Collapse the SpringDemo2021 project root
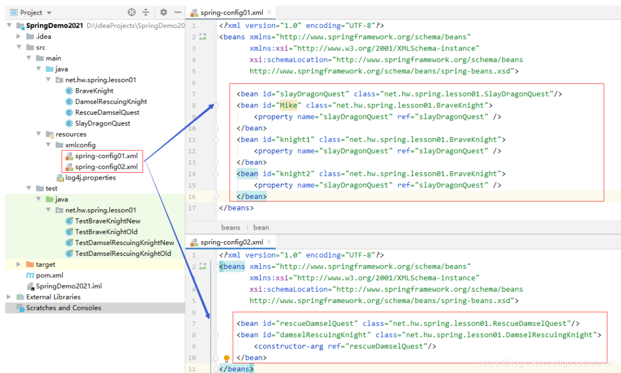The width and height of the screenshot is (621, 373). tap(9, 25)
